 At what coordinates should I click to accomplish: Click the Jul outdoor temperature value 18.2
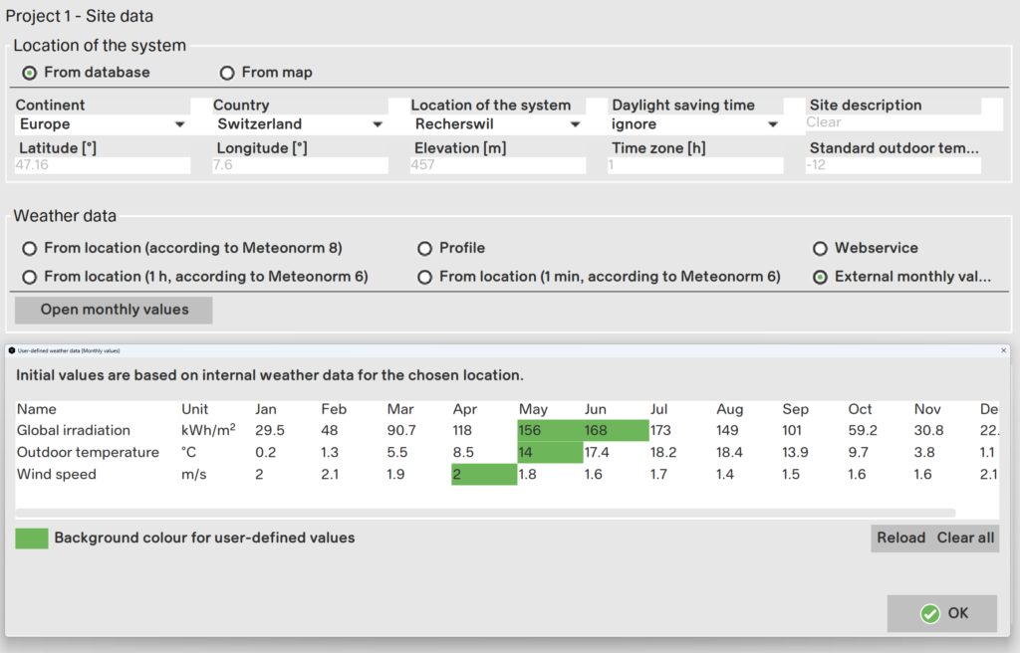tap(662, 453)
